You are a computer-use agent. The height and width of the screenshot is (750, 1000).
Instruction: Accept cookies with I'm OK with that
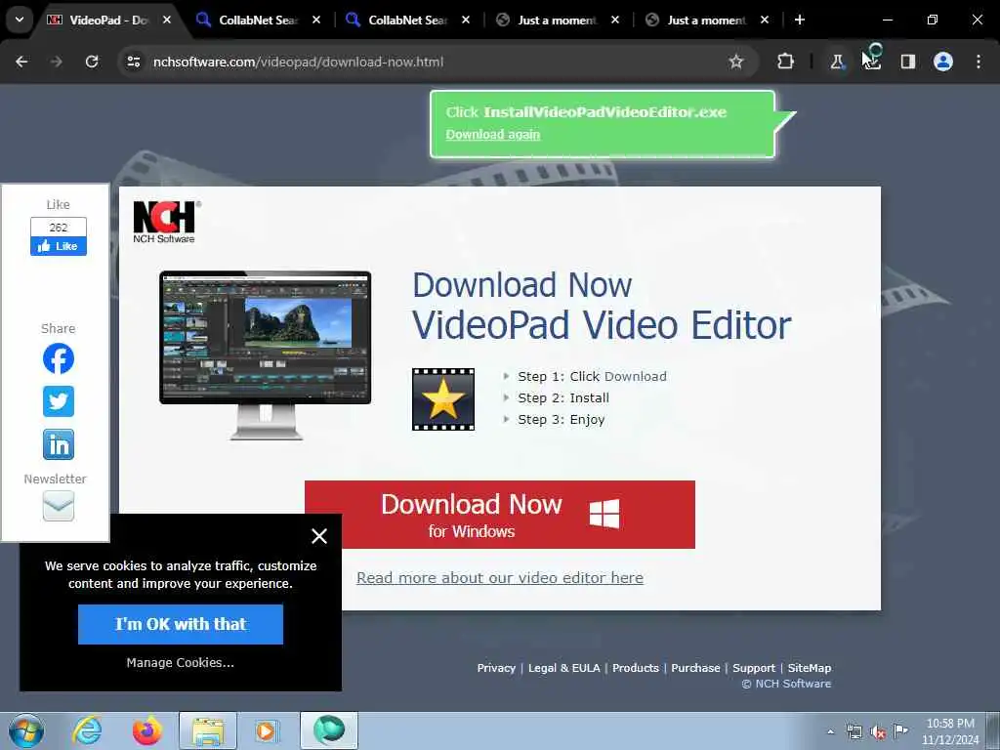(x=181, y=624)
